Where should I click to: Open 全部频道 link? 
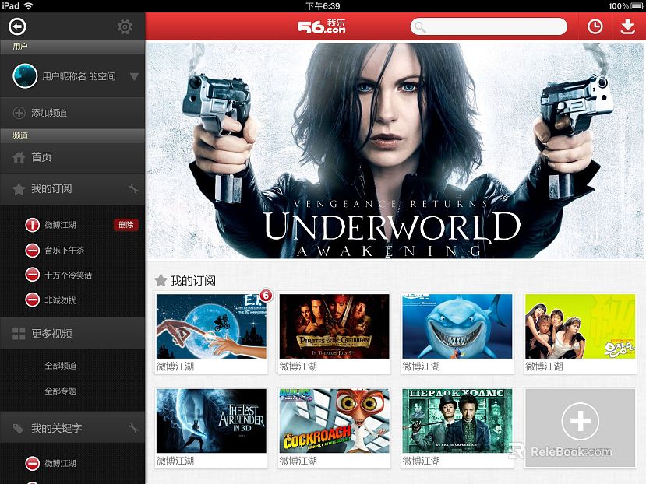point(61,366)
